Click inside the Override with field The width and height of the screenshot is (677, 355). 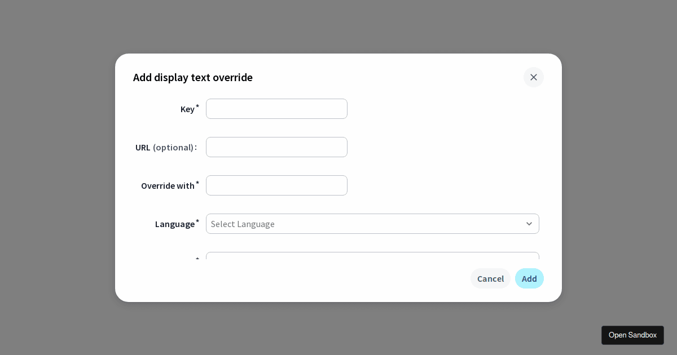point(276,185)
